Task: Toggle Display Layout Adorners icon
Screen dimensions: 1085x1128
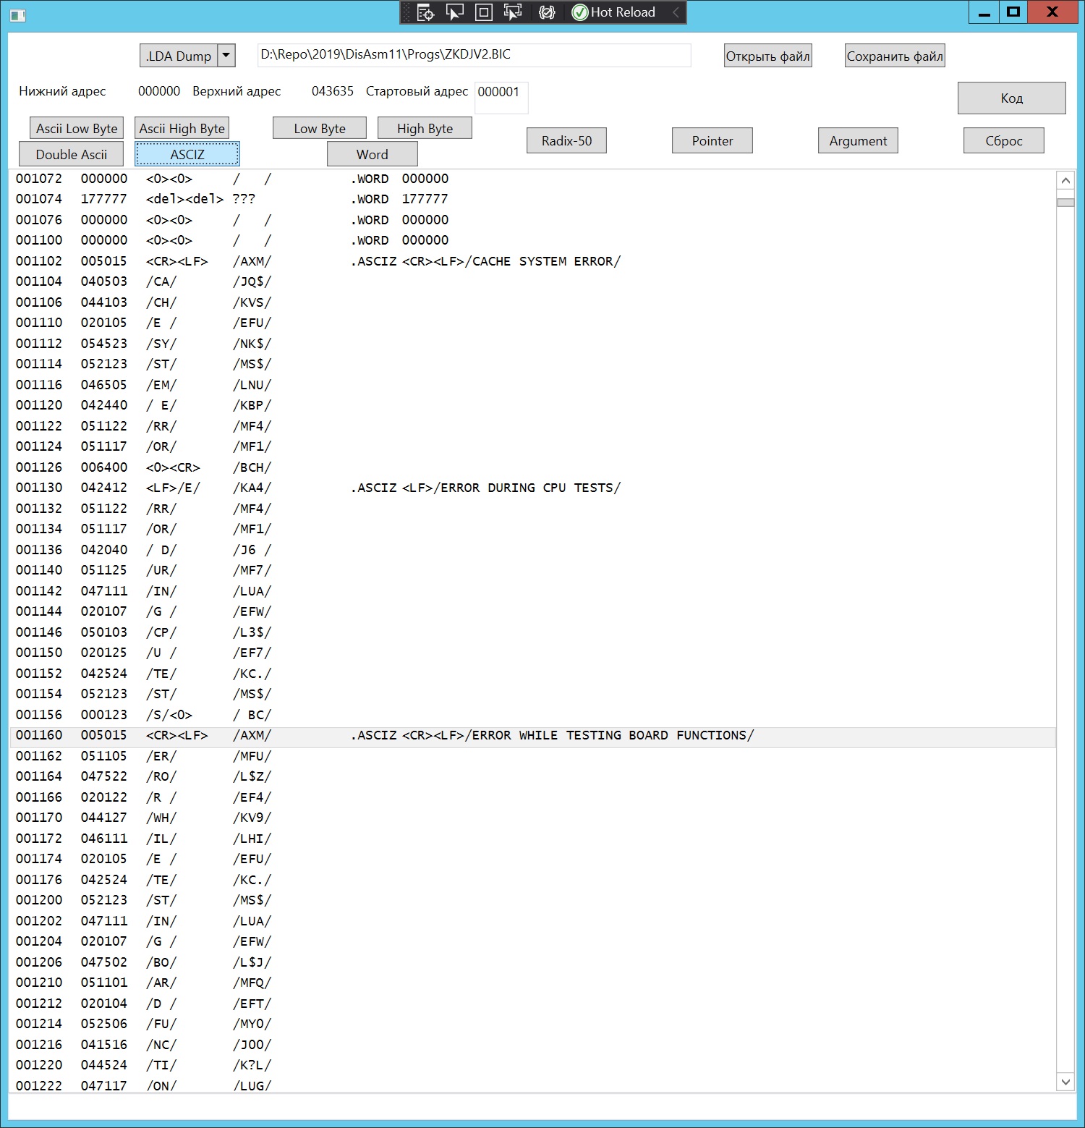Action: coord(483,12)
